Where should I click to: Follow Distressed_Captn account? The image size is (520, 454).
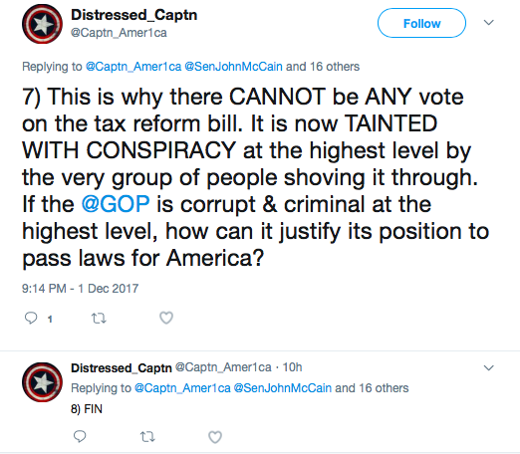(421, 23)
